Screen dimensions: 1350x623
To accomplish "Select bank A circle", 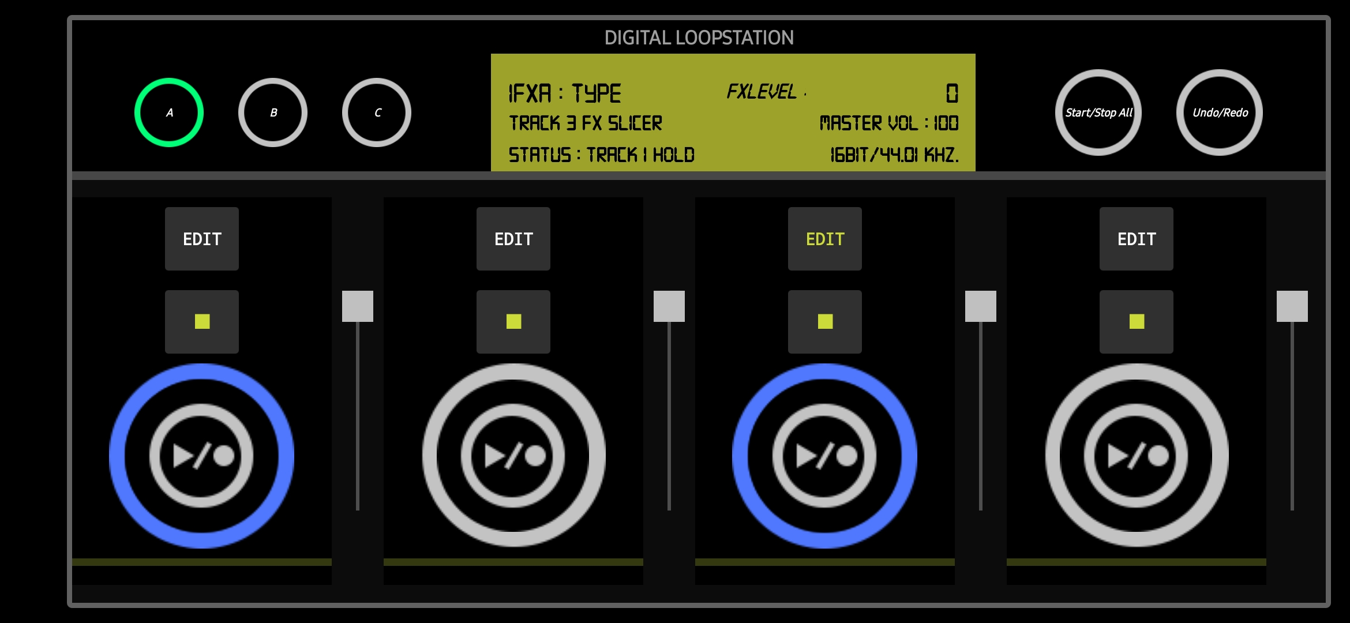I will [x=169, y=112].
